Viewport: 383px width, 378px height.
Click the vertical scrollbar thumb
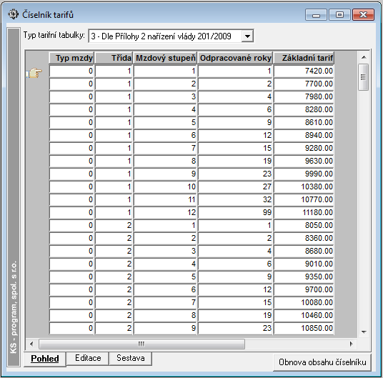pos(364,77)
